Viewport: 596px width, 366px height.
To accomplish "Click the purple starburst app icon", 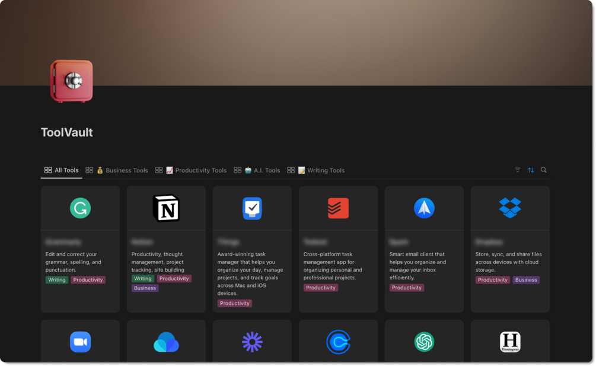I will [x=252, y=342].
